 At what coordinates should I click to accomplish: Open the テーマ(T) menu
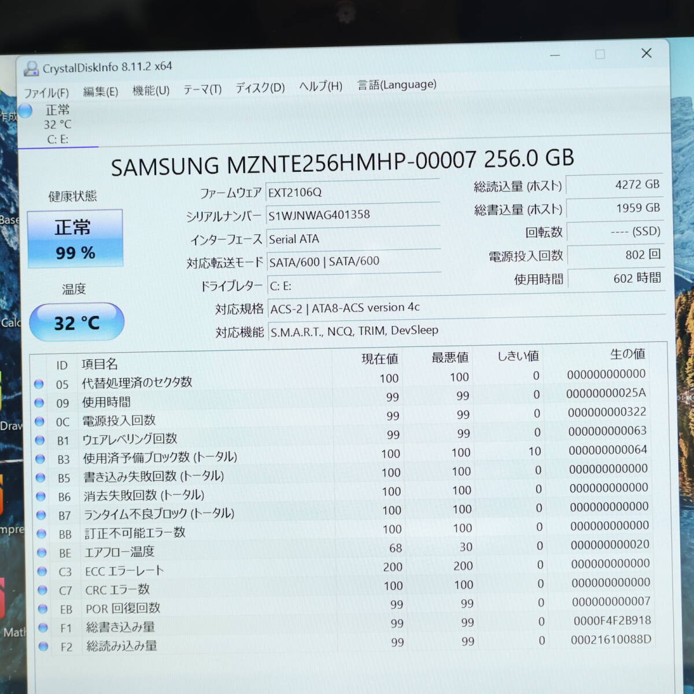click(202, 89)
